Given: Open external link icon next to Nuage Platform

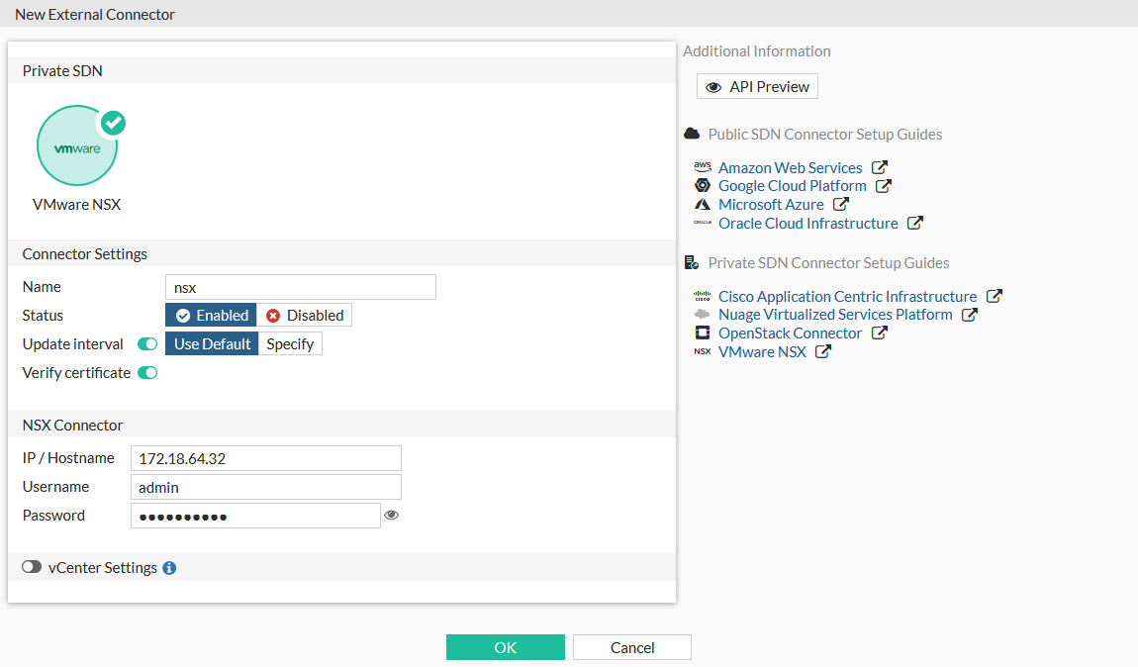Looking at the screenshot, I should pyautogui.click(x=970, y=315).
